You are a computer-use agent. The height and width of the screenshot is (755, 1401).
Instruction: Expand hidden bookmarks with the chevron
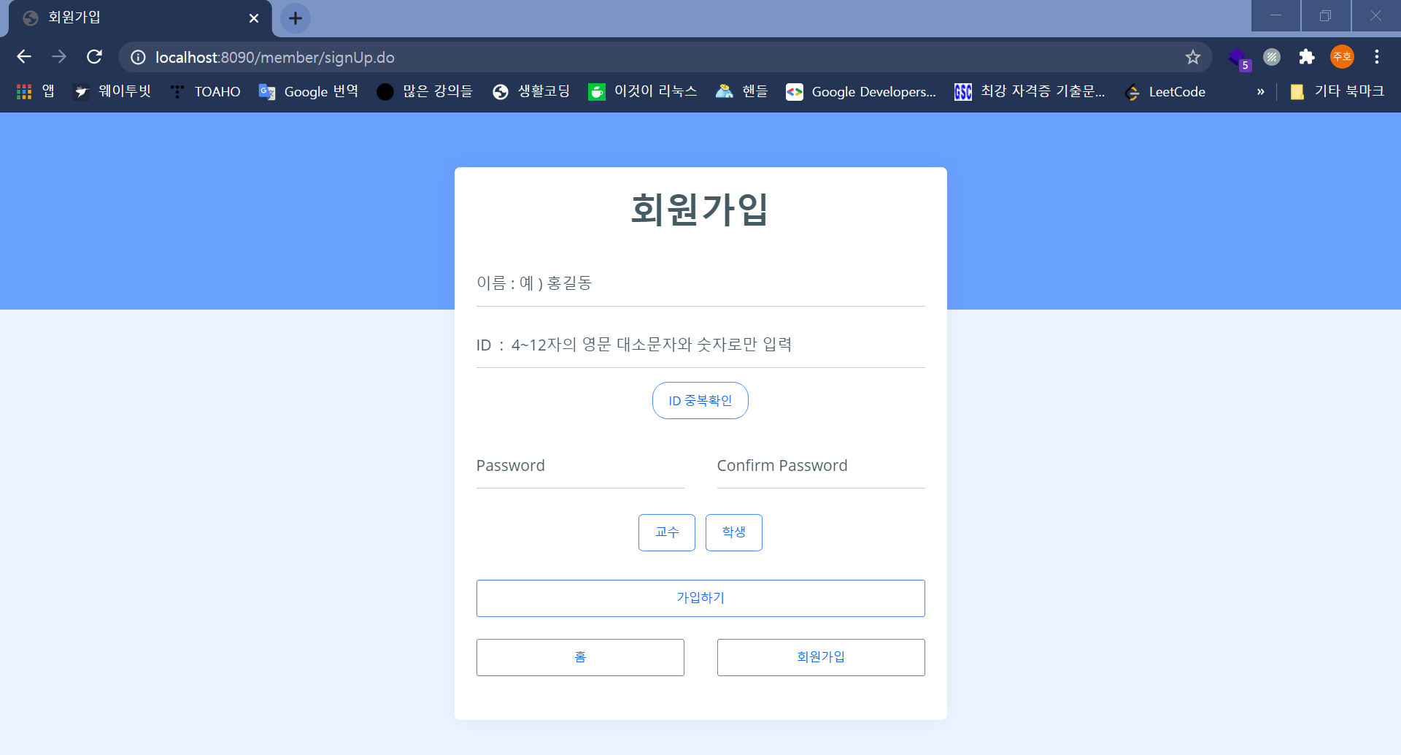[x=1260, y=91]
